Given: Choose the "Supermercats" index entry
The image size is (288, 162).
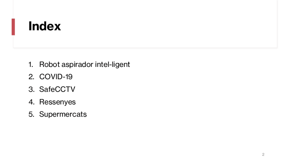Looking at the screenshot, I should point(63,114).
